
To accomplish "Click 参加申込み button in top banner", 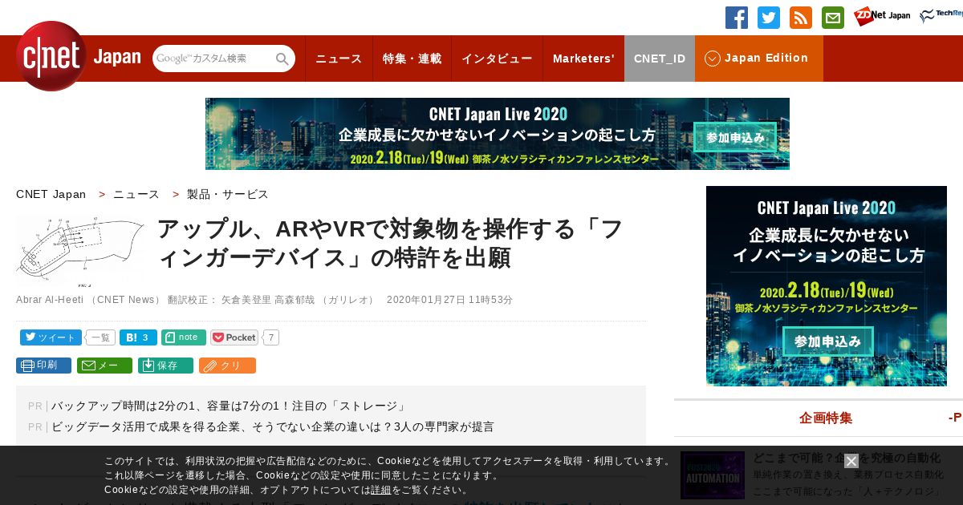I will pyautogui.click(x=735, y=138).
